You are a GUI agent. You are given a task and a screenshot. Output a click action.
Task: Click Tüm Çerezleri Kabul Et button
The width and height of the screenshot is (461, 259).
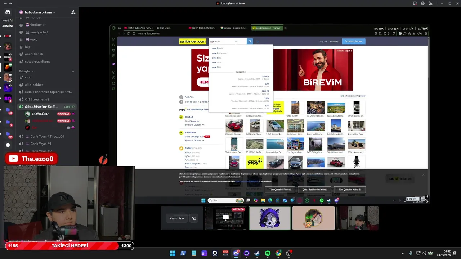pos(350,190)
